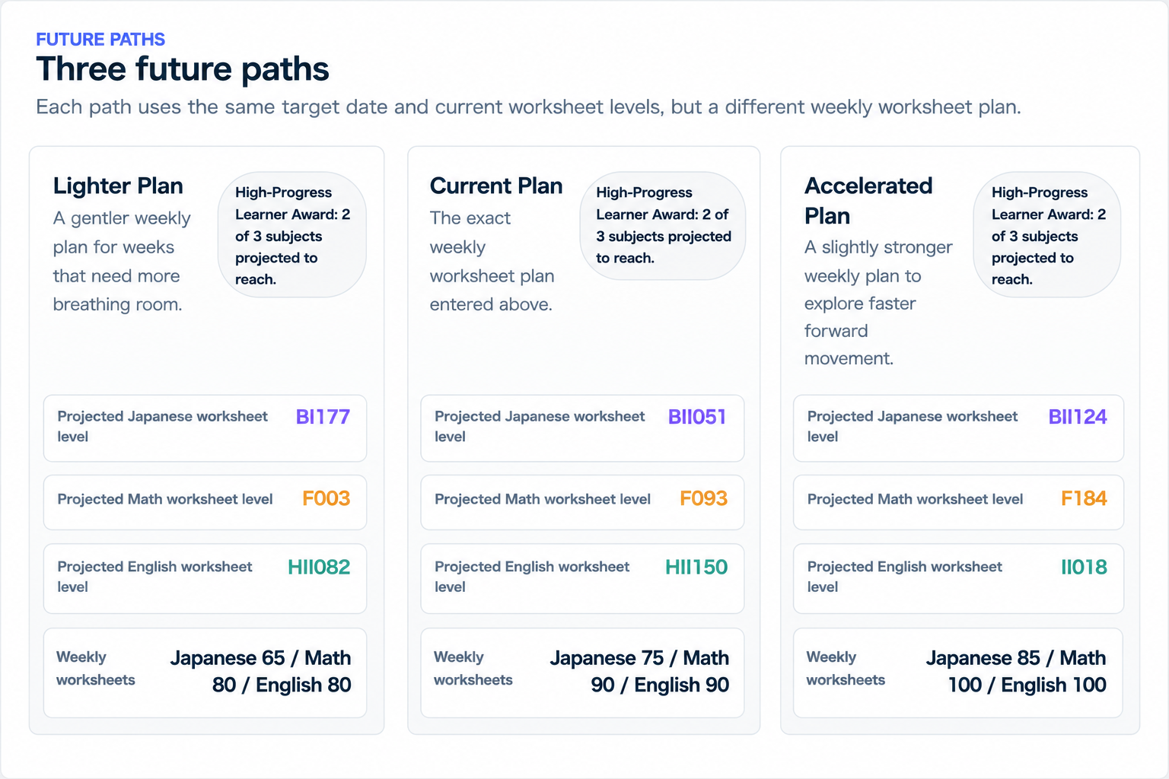The image size is (1169, 779).
Task: Click the BII124 projected Japanese level
Action: pos(1078,417)
